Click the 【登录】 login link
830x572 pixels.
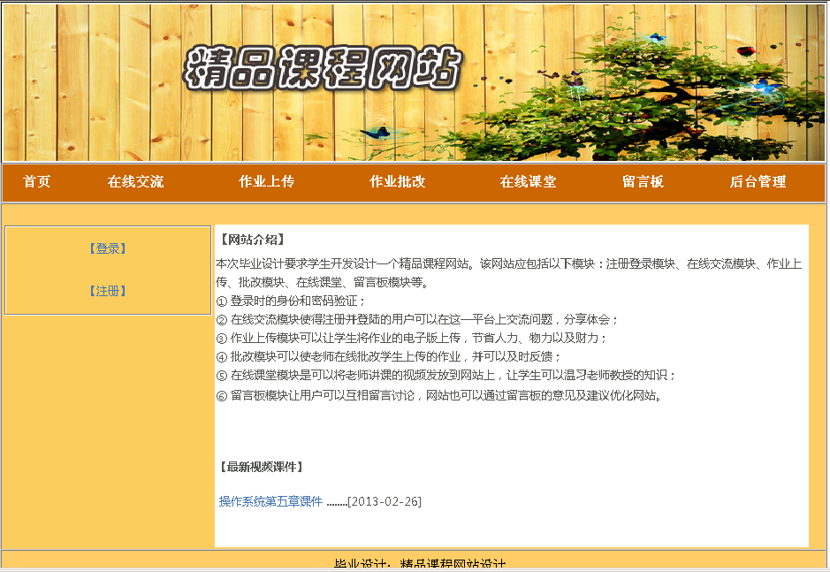pos(107,248)
